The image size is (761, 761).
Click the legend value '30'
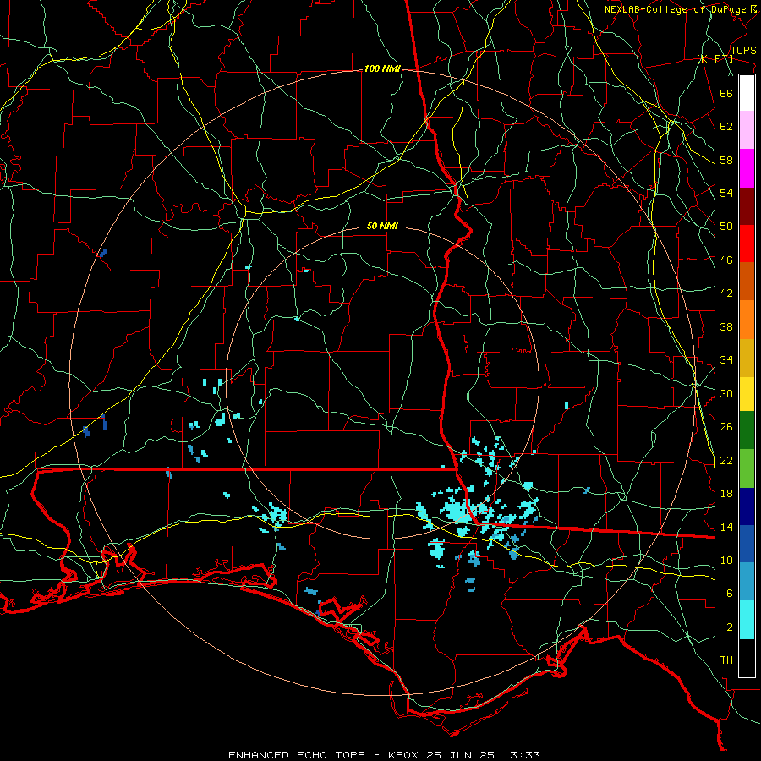[x=726, y=393]
